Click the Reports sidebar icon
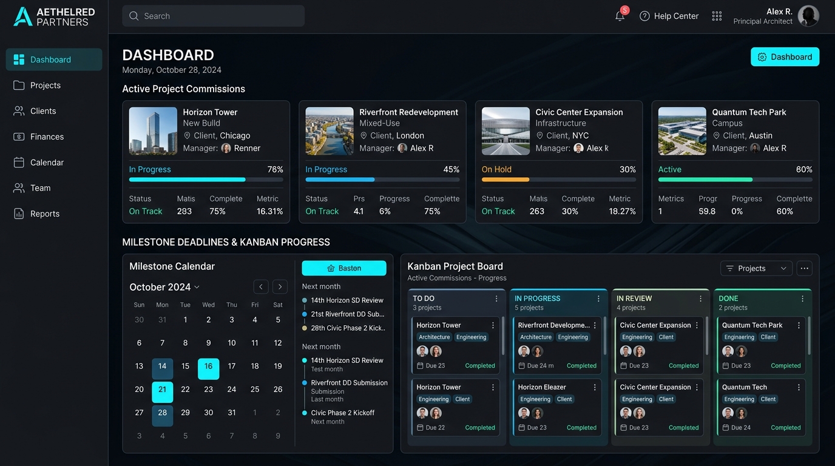 [x=19, y=214]
